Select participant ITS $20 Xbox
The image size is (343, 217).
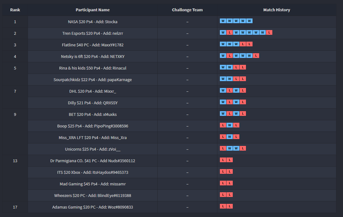(x=93, y=172)
